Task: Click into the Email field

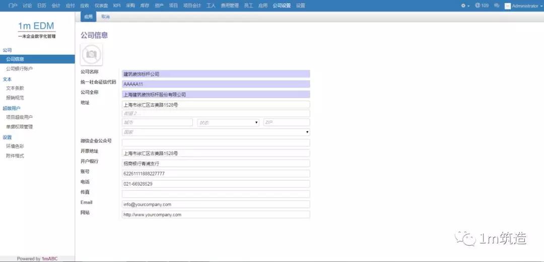Action: coord(216,205)
